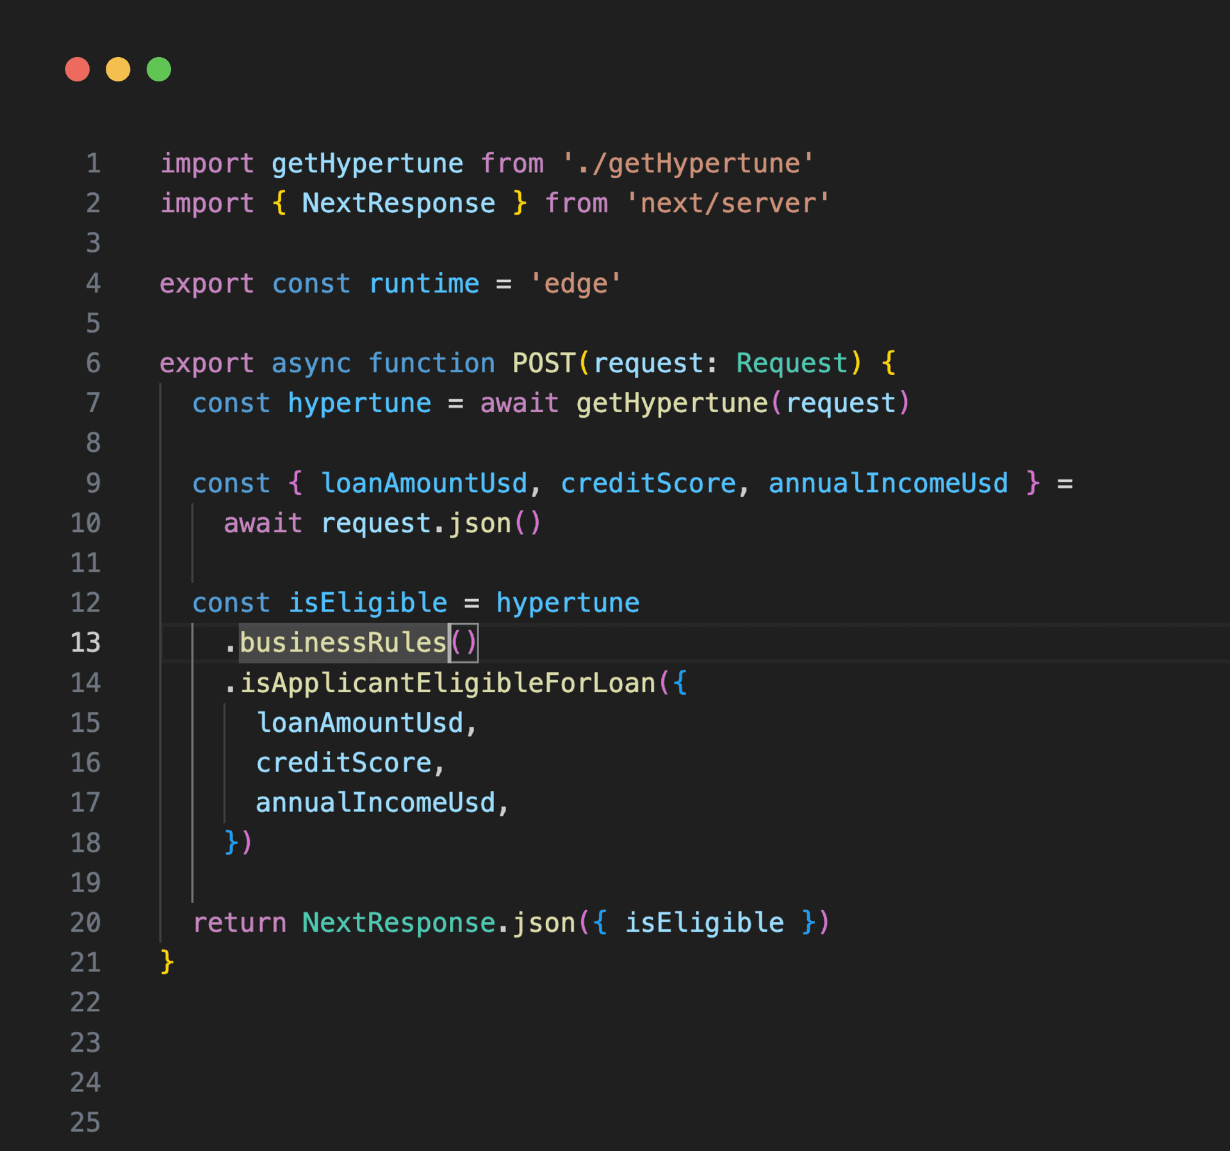Viewport: 1230px width, 1151px height.
Task: Click the Request type annotation
Action: 792,363
